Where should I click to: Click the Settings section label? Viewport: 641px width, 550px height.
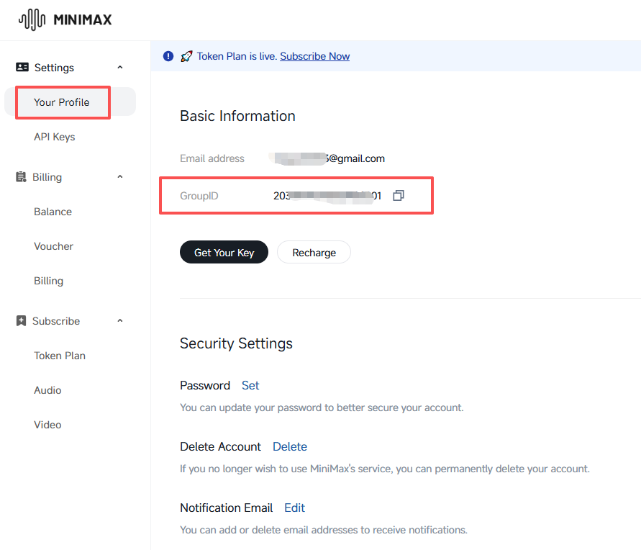coord(54,68)
